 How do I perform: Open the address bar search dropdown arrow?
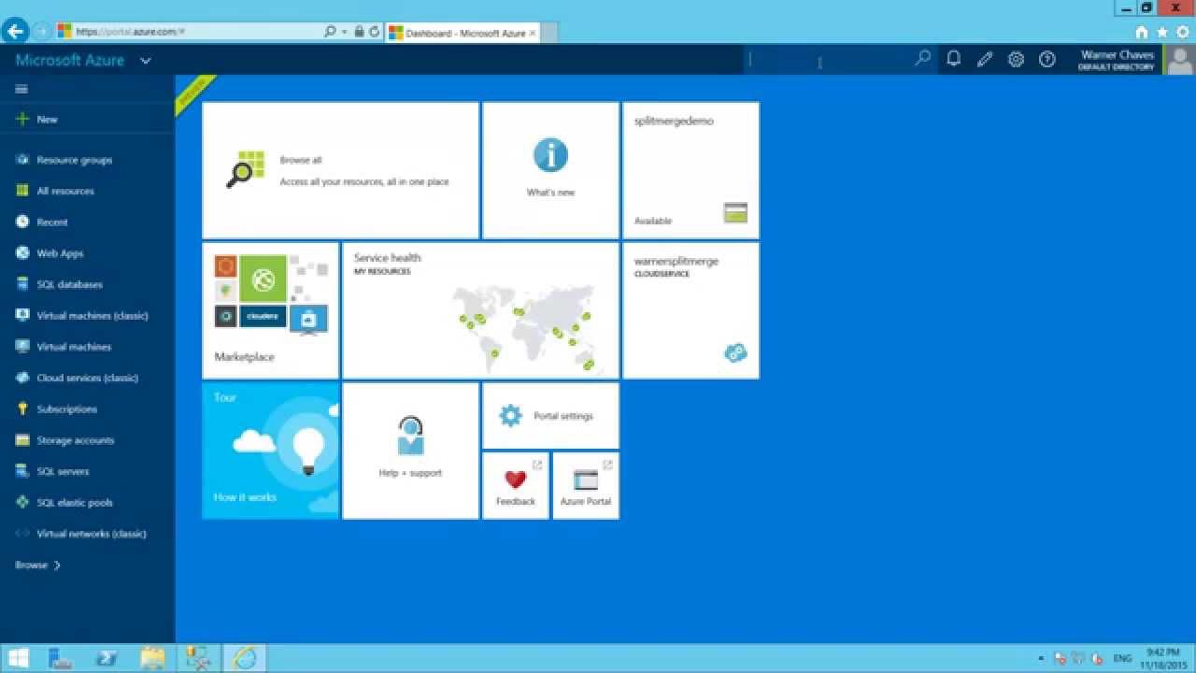coord(342,32)
